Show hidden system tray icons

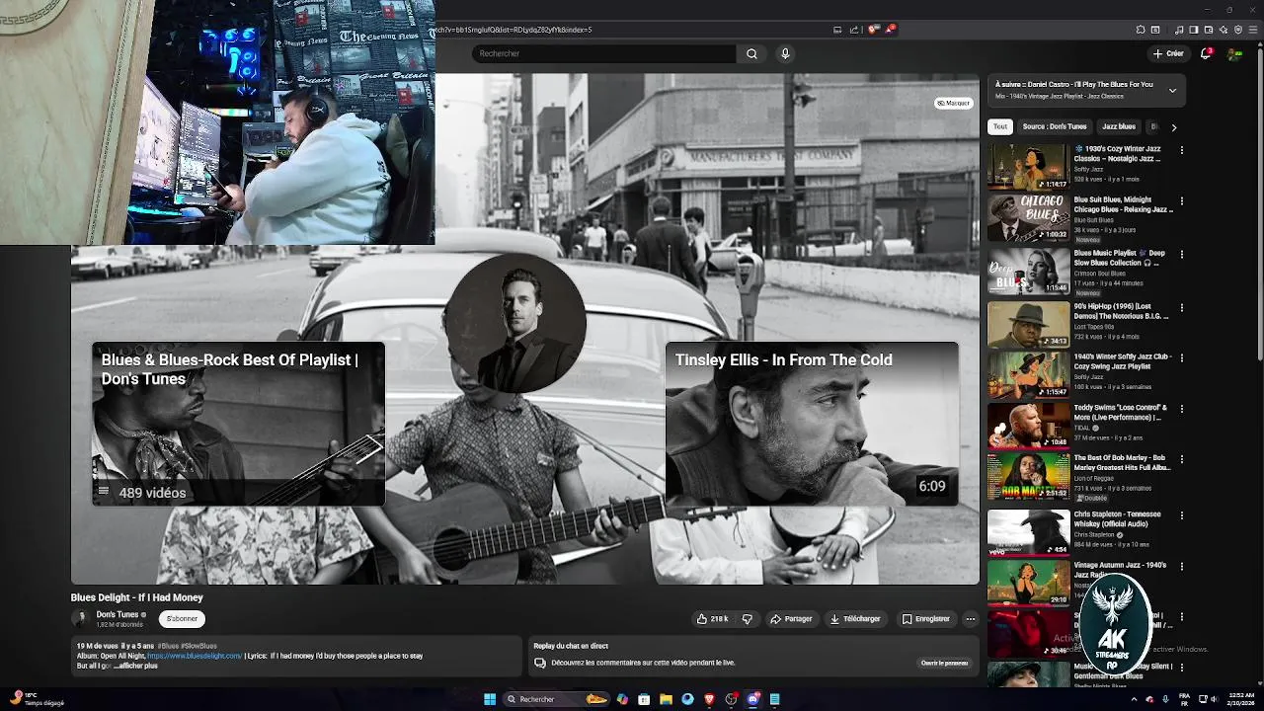point(1134,699)
